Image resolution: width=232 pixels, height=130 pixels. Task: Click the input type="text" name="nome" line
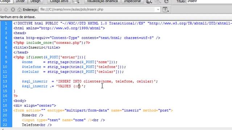coord(63,120)
